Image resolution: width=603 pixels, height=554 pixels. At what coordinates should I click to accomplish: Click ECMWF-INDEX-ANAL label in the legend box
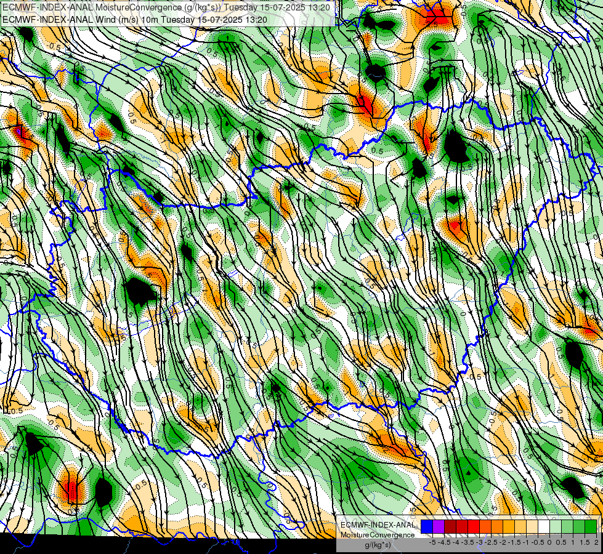click(378, 525)
